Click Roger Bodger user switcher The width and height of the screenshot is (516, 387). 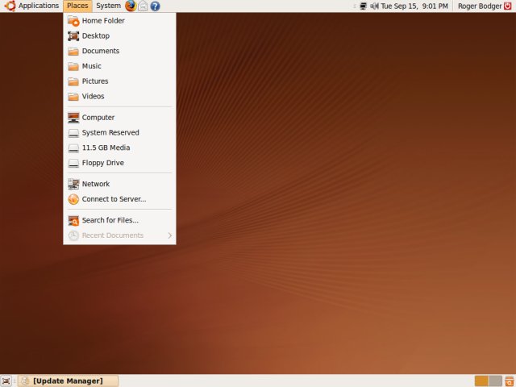click(477, 6)
